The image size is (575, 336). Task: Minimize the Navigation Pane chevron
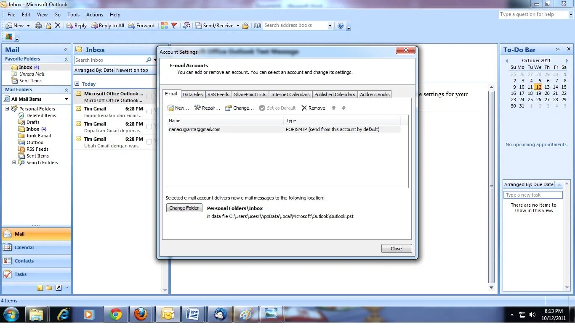tap(66, 50)
